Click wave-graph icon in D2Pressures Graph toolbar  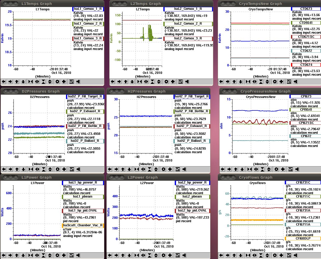[x=72, y=169]
